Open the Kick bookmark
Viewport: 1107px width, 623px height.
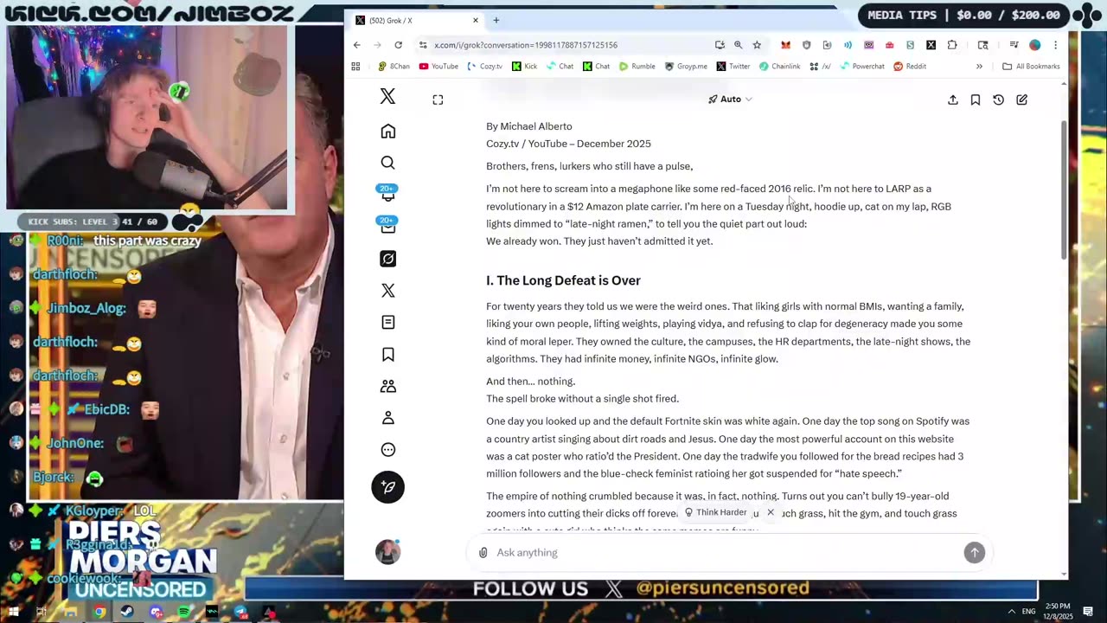pyautogui.click(x=524, y=67)
